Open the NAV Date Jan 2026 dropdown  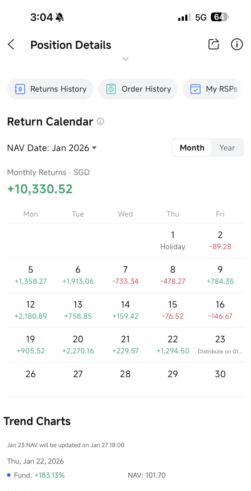pos(51,148)
